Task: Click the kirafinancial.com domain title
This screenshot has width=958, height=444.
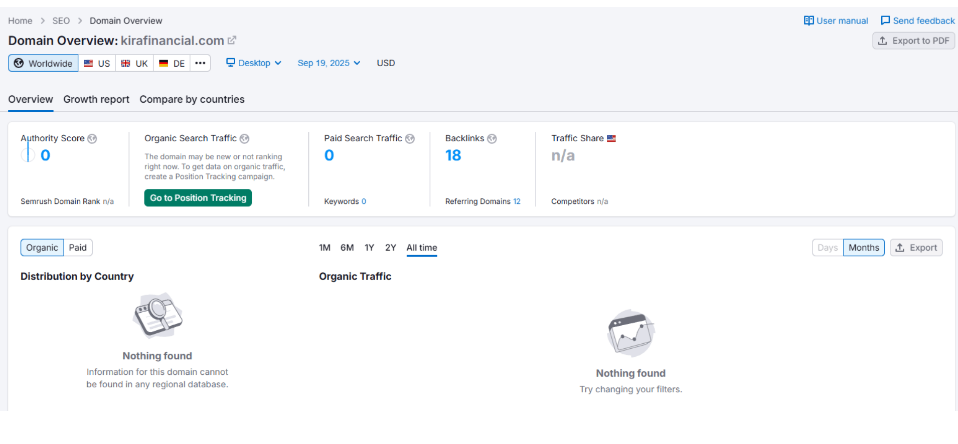Action: [x=172, y=41]
